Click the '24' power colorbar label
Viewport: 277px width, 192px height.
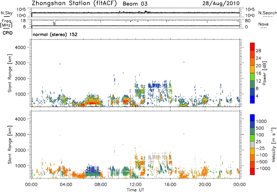tap(258, 58)
